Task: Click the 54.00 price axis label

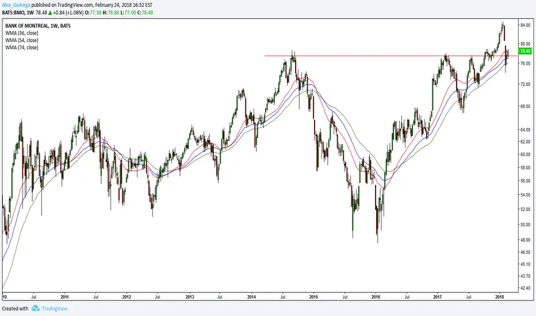Action: click(525, 195)
